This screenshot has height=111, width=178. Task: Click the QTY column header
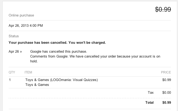coord(12,72)
